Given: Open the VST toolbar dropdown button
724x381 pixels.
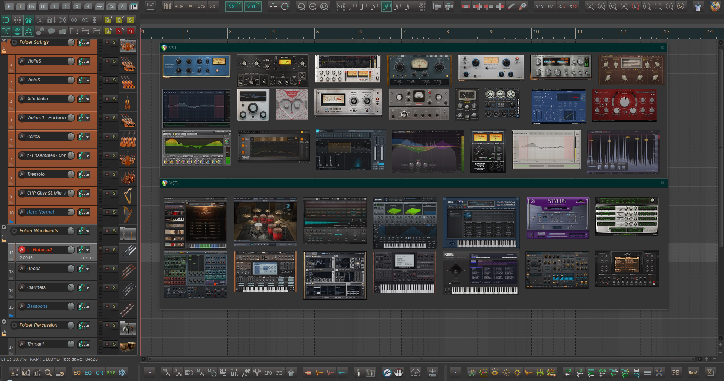Looking at the screenshot, I should 234,6.
